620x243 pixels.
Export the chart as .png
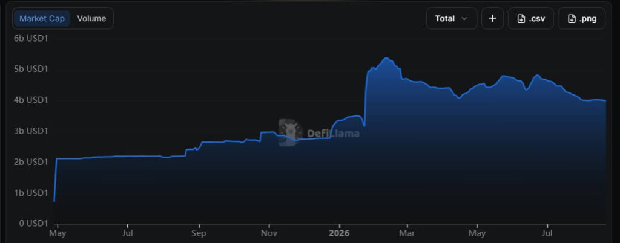(581, 19)
